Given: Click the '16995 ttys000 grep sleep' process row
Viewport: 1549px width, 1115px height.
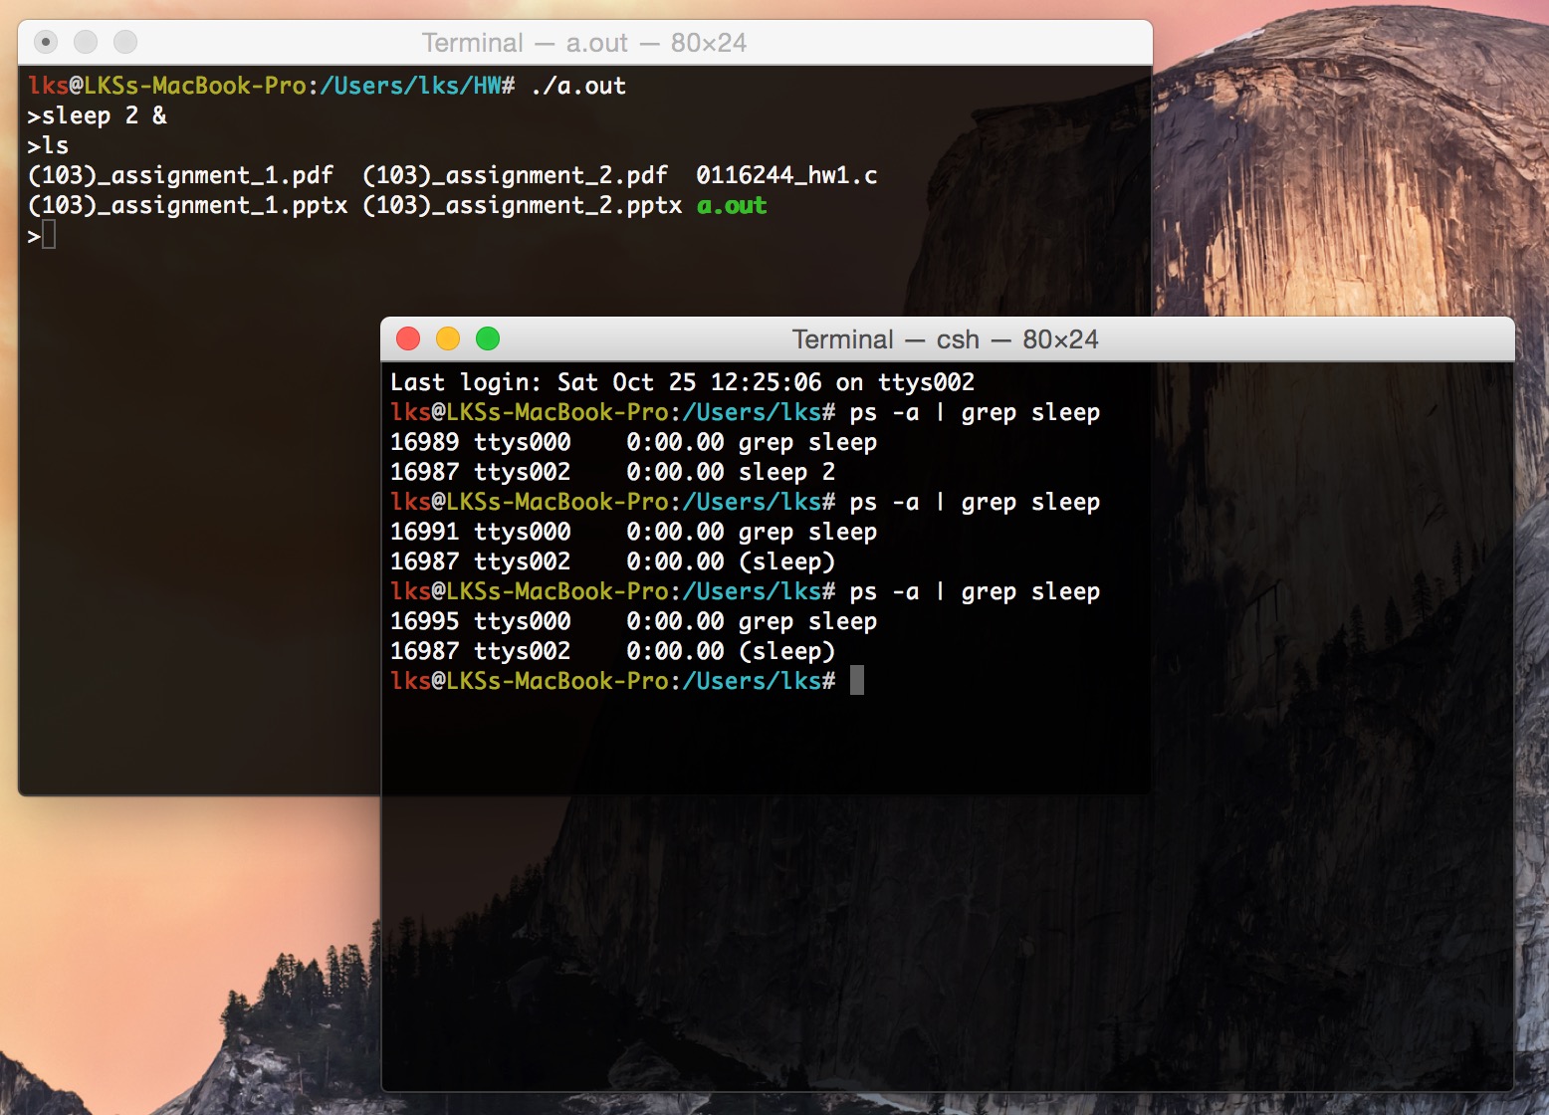Looking at the screenshot, I should (633, 621).
